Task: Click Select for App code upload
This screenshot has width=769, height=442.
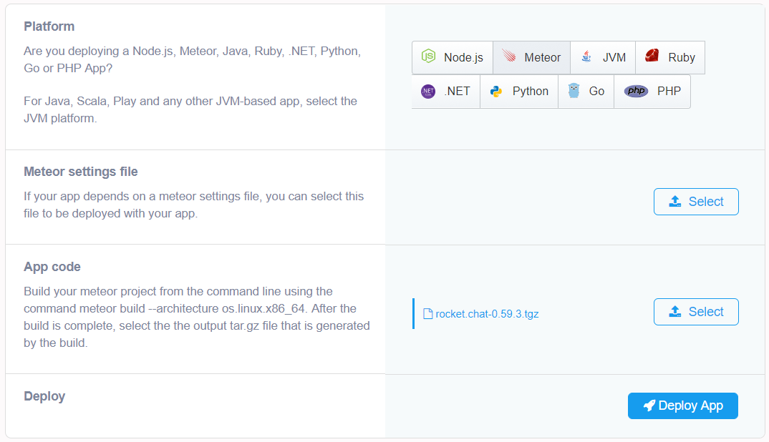Action: click(x=696, y=312)
